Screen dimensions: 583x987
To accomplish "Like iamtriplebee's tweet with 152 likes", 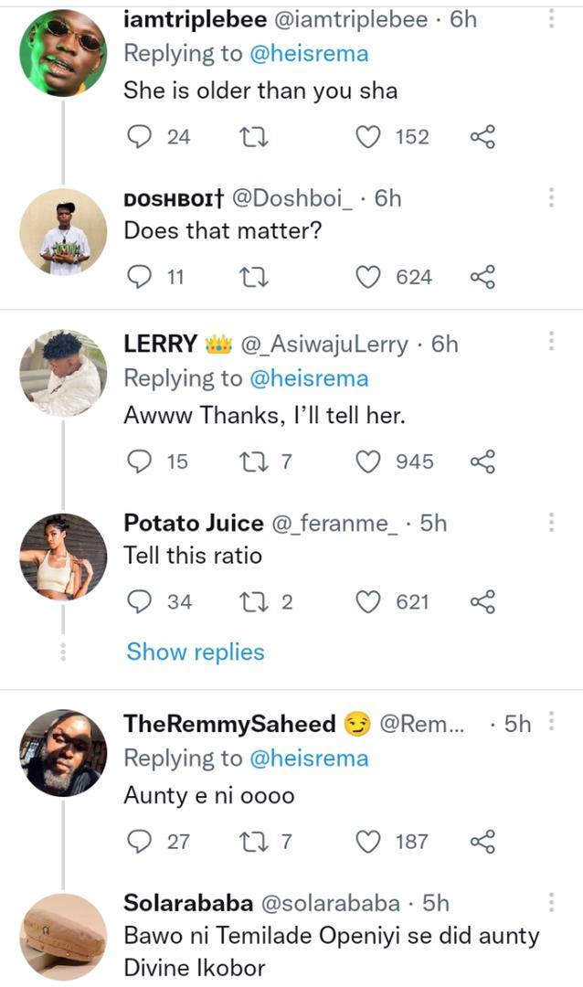I will coord(368,136).
